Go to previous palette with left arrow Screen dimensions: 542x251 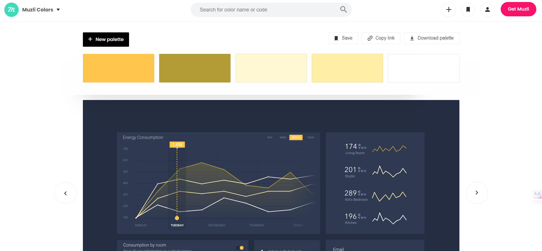click(65, 193)
